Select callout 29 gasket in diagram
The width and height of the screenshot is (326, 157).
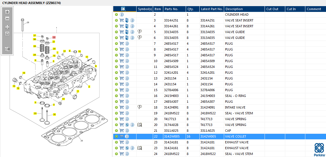point(81,141)
